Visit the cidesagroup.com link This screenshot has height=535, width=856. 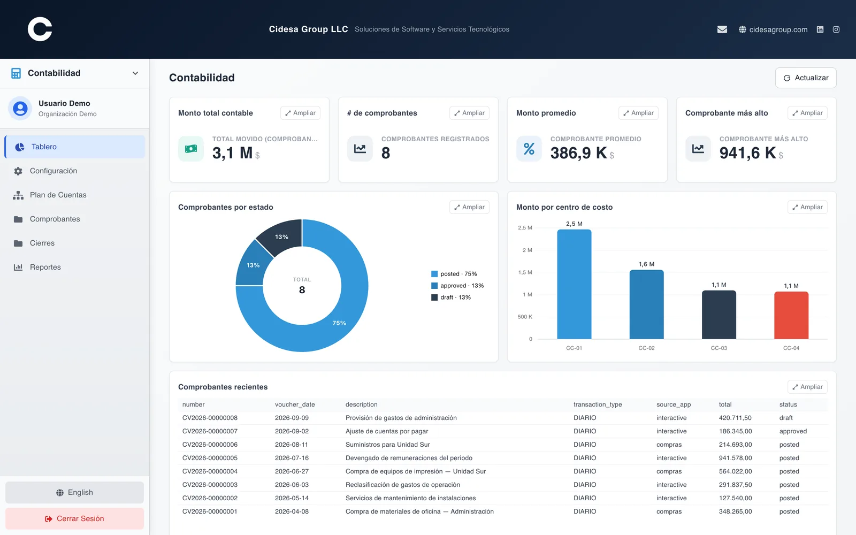773,29
